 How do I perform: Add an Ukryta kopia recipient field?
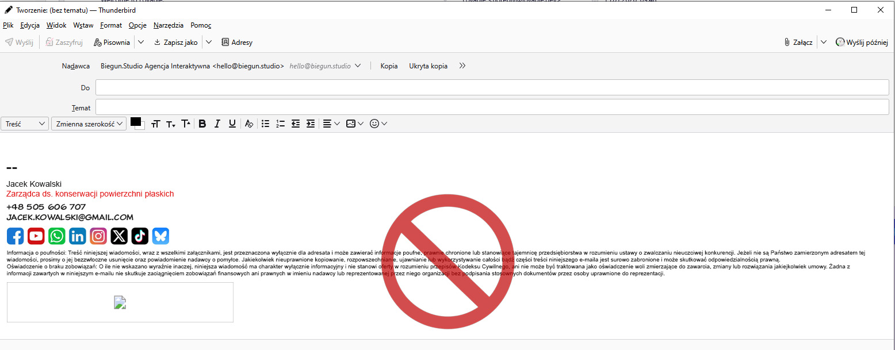428,66
